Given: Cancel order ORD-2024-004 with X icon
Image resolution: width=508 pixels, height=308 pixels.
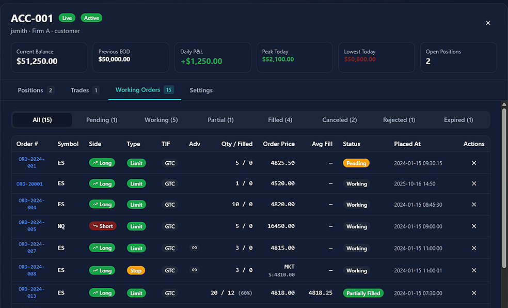Looking at the screenshot, I should click(x=474, y=205).
